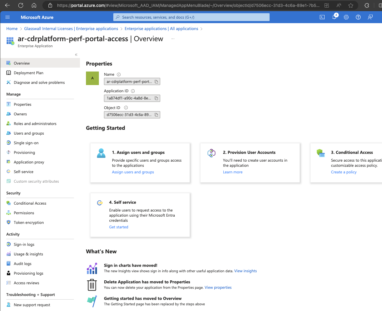Go to Home breadcrumb link
Image resolution: width=382 pixels, height=311 pixels.
pos(12,29)
